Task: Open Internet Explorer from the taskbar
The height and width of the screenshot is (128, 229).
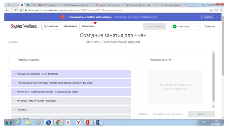Action: coord(19,123)
